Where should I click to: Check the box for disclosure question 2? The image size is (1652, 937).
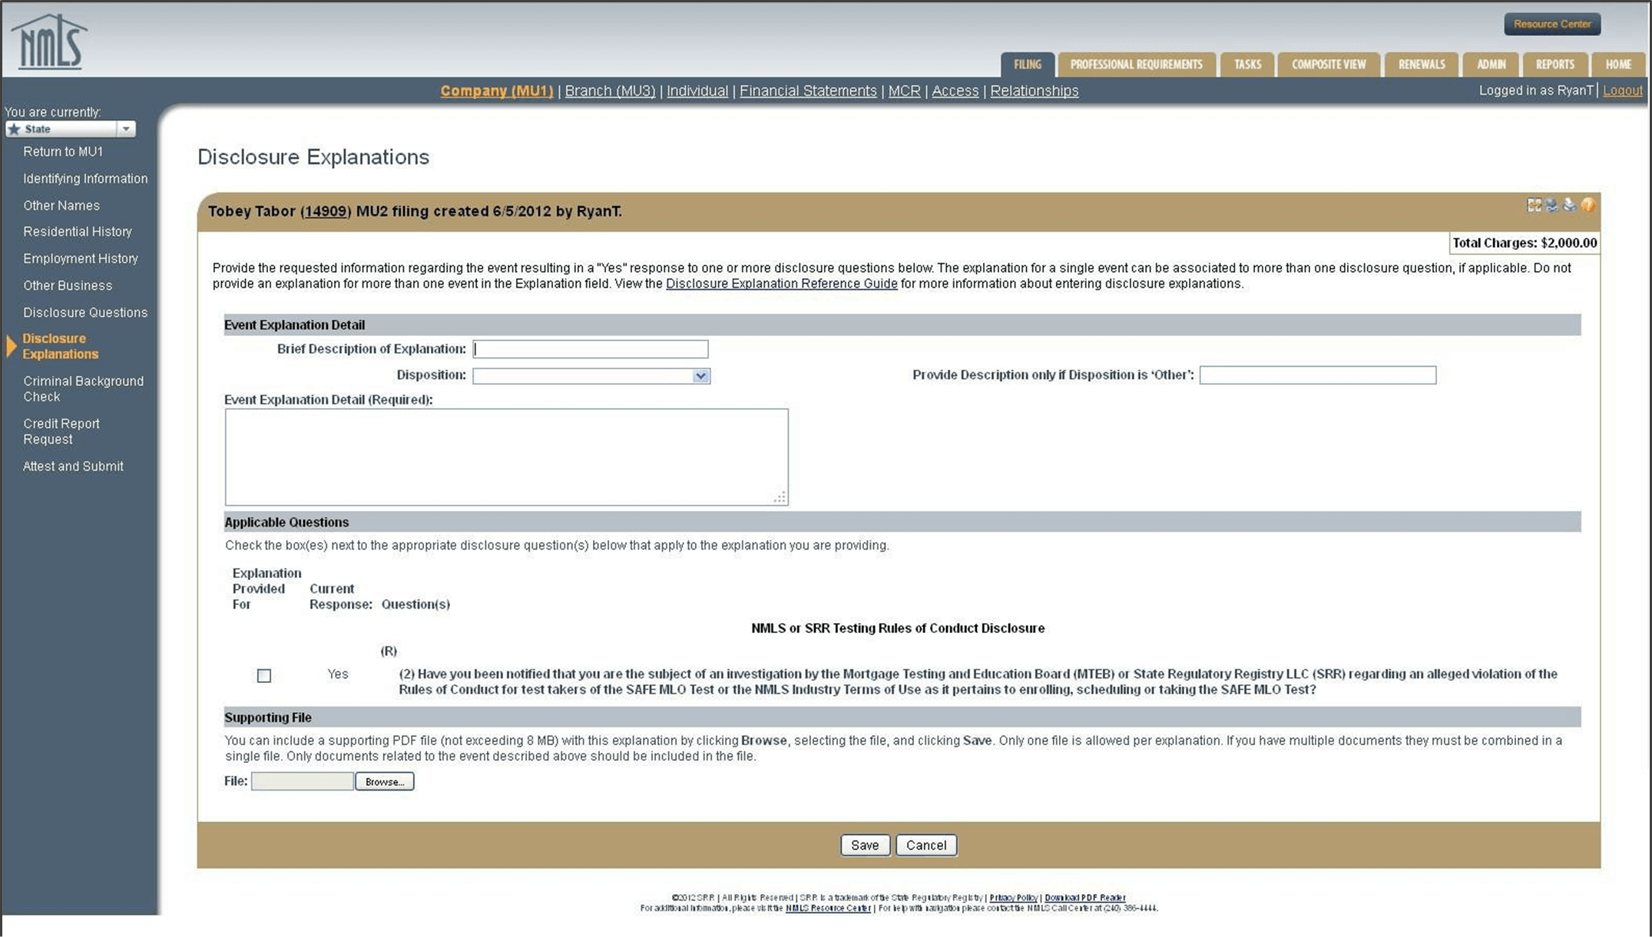(x=264, y=675)
